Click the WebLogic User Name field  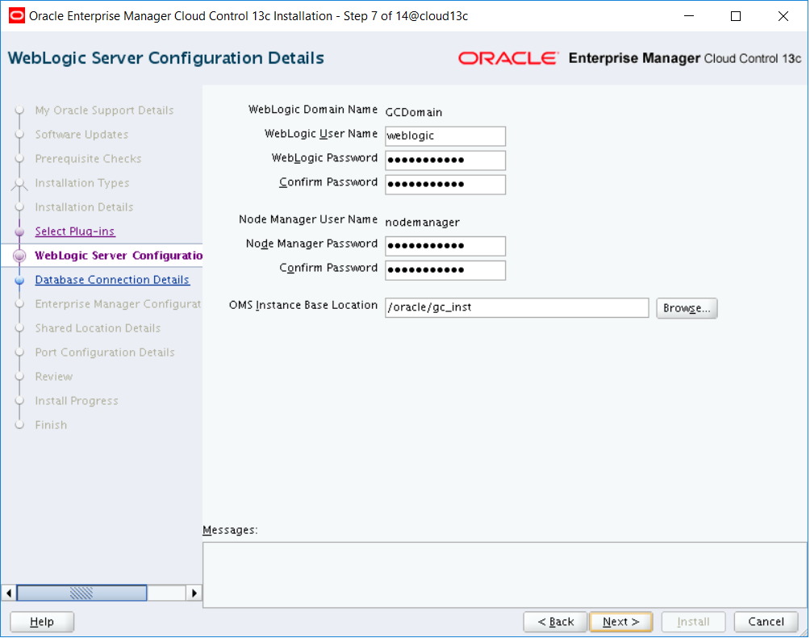pyautogui.click(x=445, y=136)
